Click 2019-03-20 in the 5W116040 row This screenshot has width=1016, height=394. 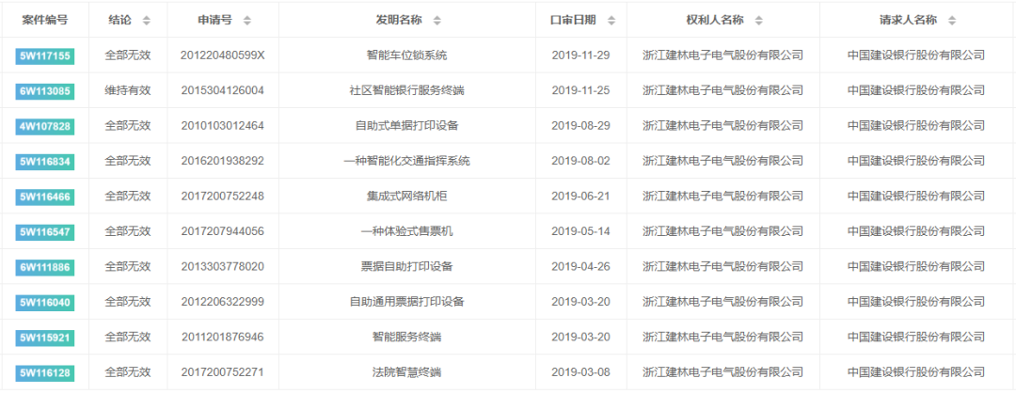coord(580,302)
